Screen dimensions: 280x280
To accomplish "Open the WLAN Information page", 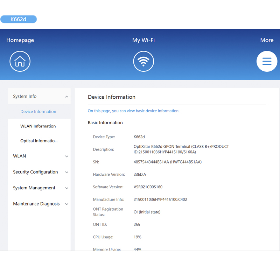I will (38, 126).
